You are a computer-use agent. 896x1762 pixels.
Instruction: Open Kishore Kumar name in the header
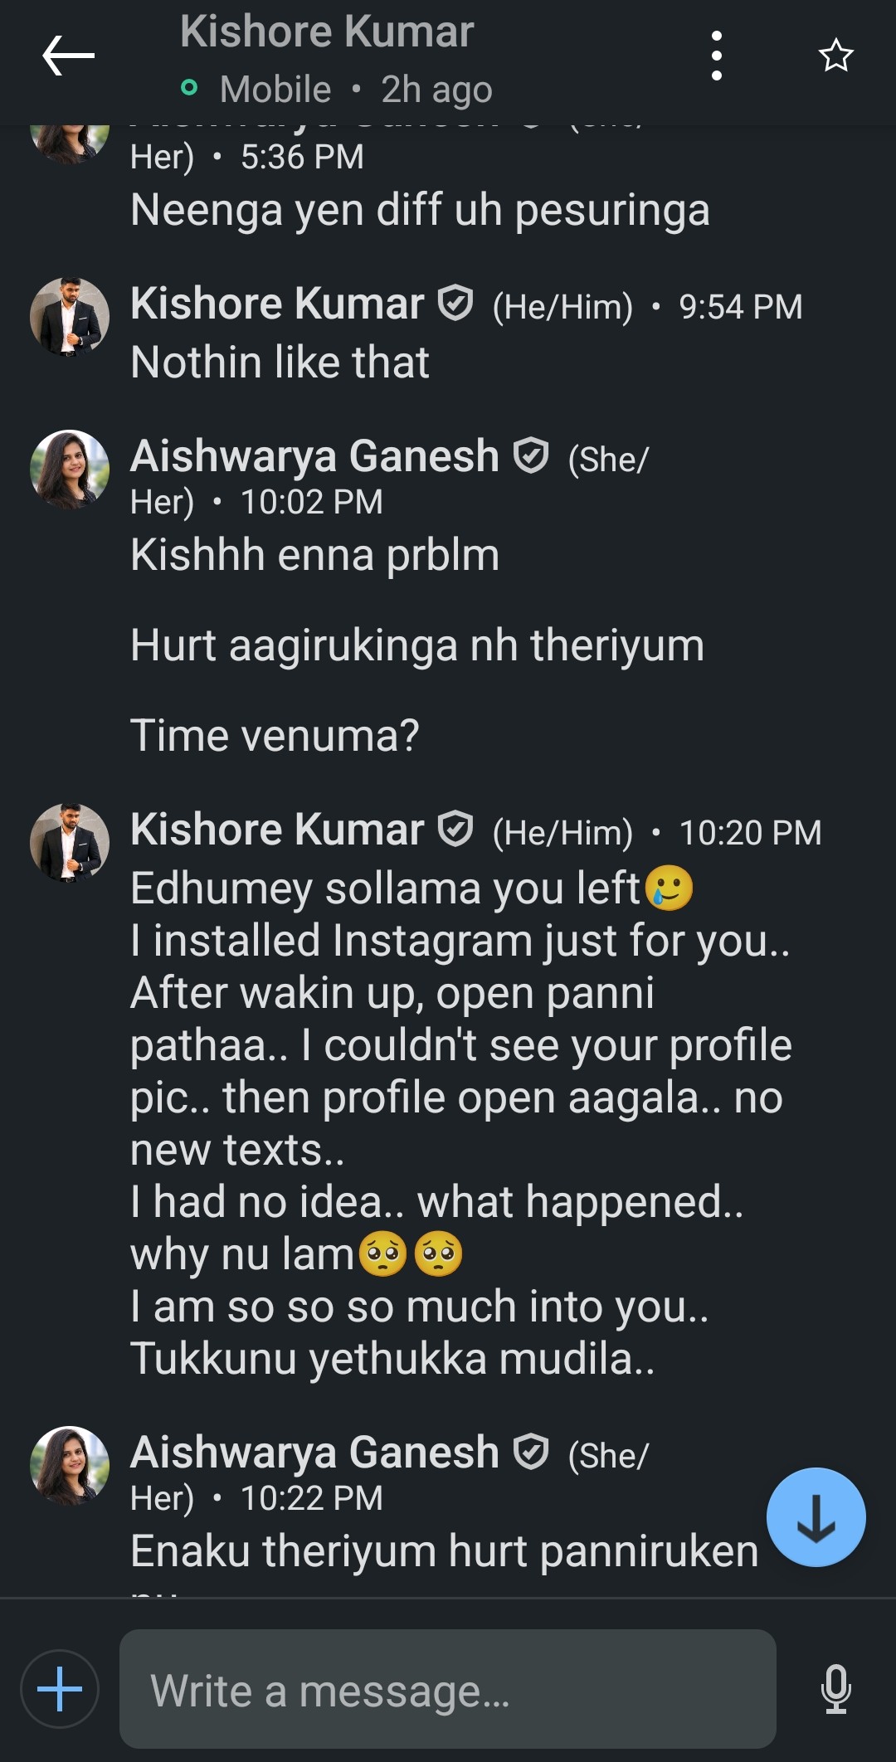tap(327, 33)
